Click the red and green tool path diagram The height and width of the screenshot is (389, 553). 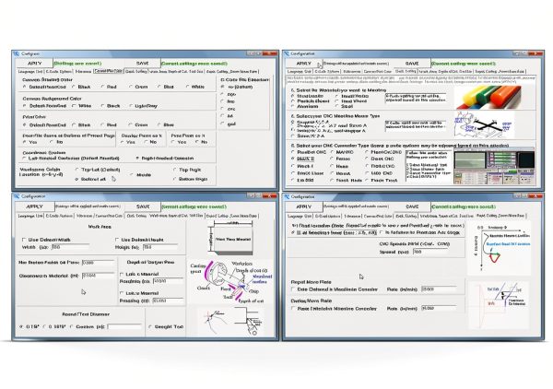tap(499, 249)
